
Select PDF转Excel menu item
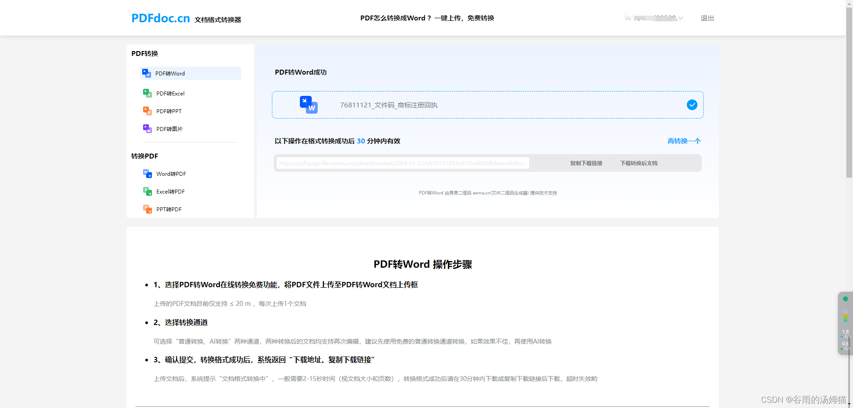pyautogui.click(x=170, y=93)
